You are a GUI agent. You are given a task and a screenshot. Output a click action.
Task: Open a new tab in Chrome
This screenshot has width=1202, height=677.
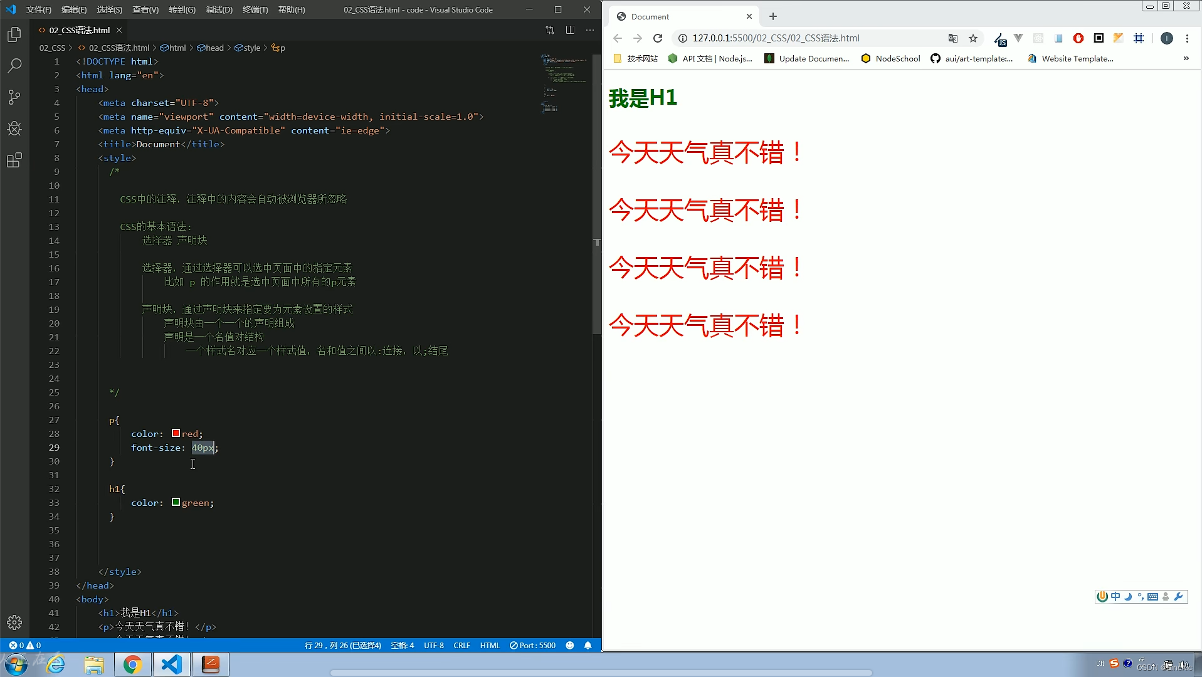(x=772, y=16)
